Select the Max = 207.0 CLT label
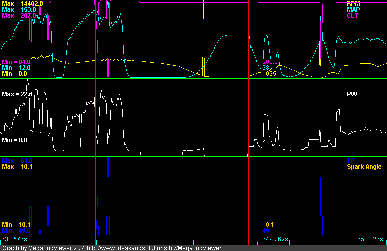The width and height of the screenshot is (387, 251). point(19,16)
